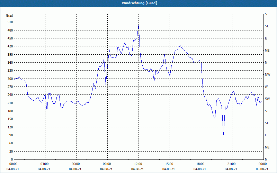Select the 120 y-axis label
Viewport: 277px width, 173px height.
pyautogui.click(x=10, y=127)
